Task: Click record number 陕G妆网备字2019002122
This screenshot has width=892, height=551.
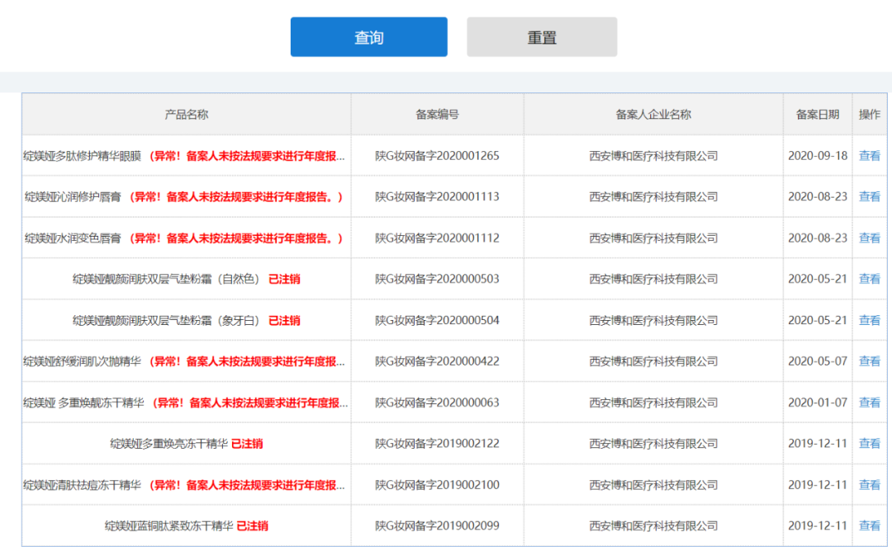Action: (437, 444)
